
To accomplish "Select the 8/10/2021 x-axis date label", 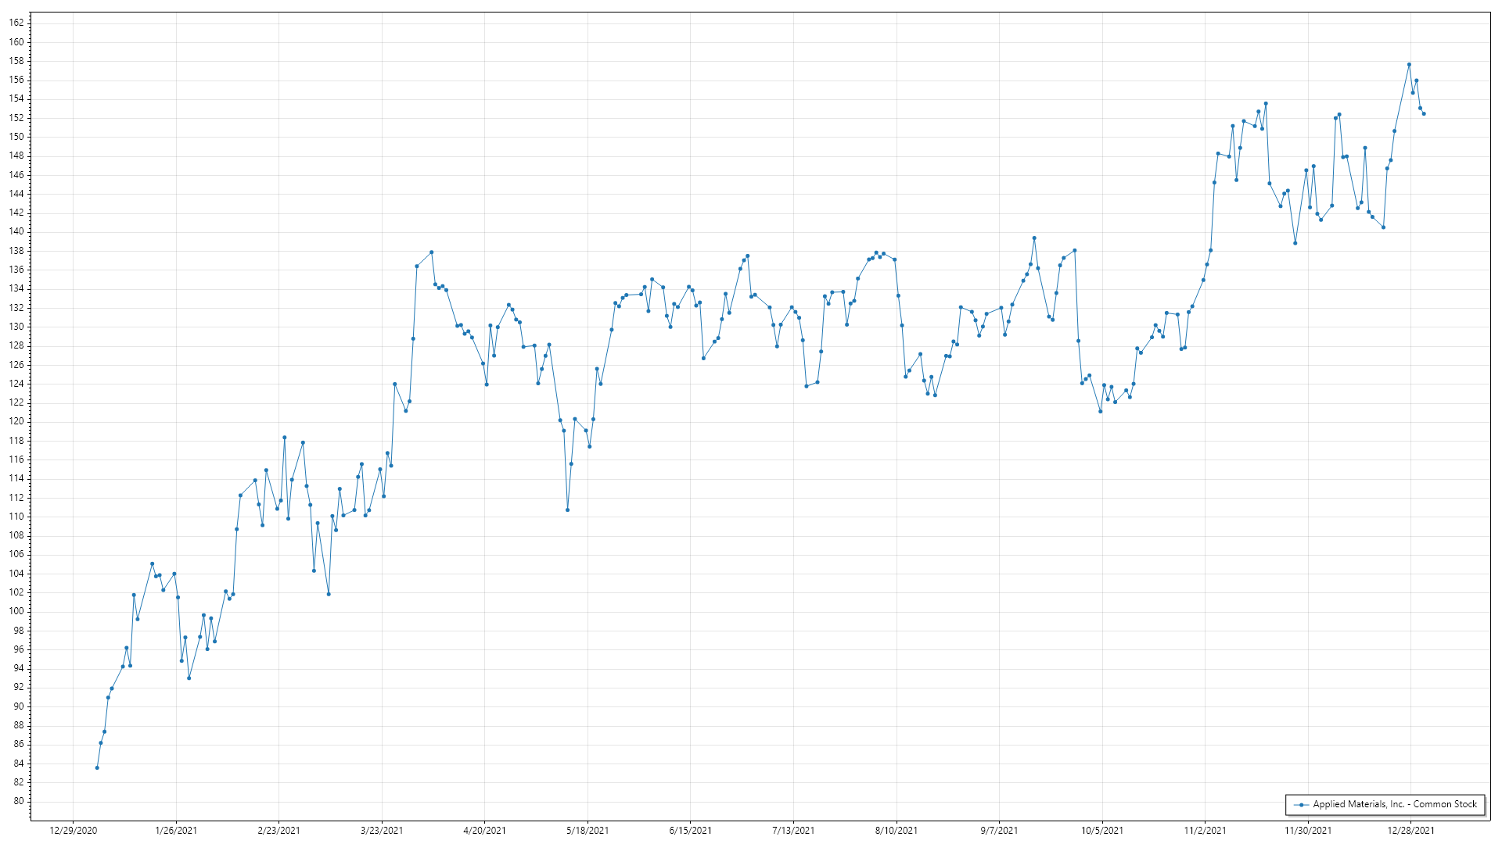I will (x=897, y=830).
